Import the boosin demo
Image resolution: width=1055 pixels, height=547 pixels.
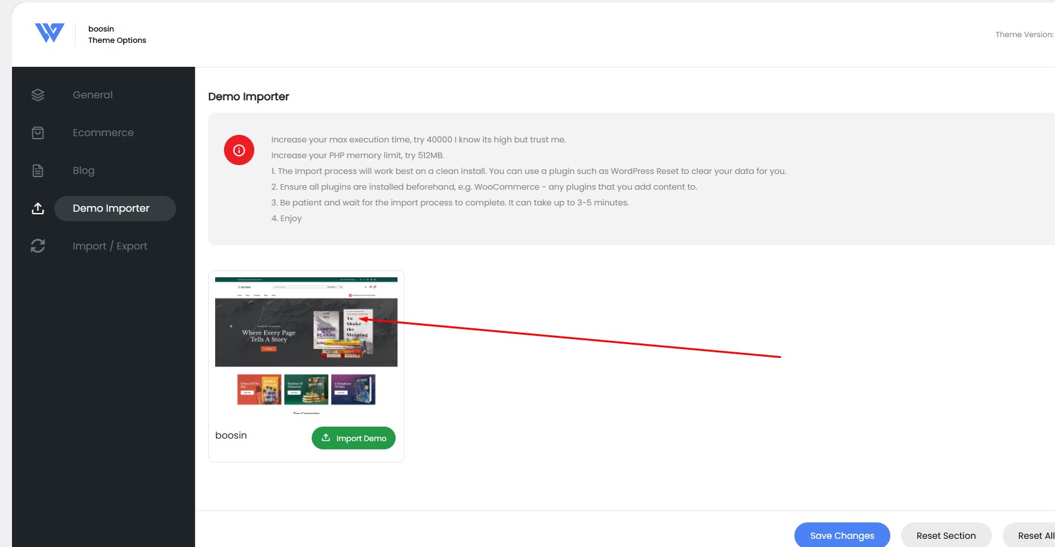(353, 438)
